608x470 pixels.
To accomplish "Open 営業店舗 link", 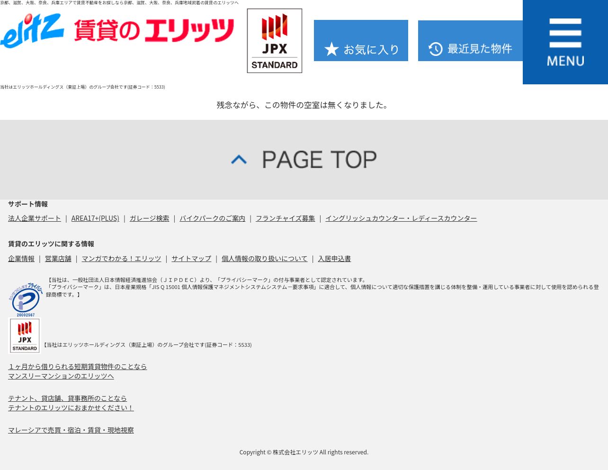I will [x=58, y=258].
